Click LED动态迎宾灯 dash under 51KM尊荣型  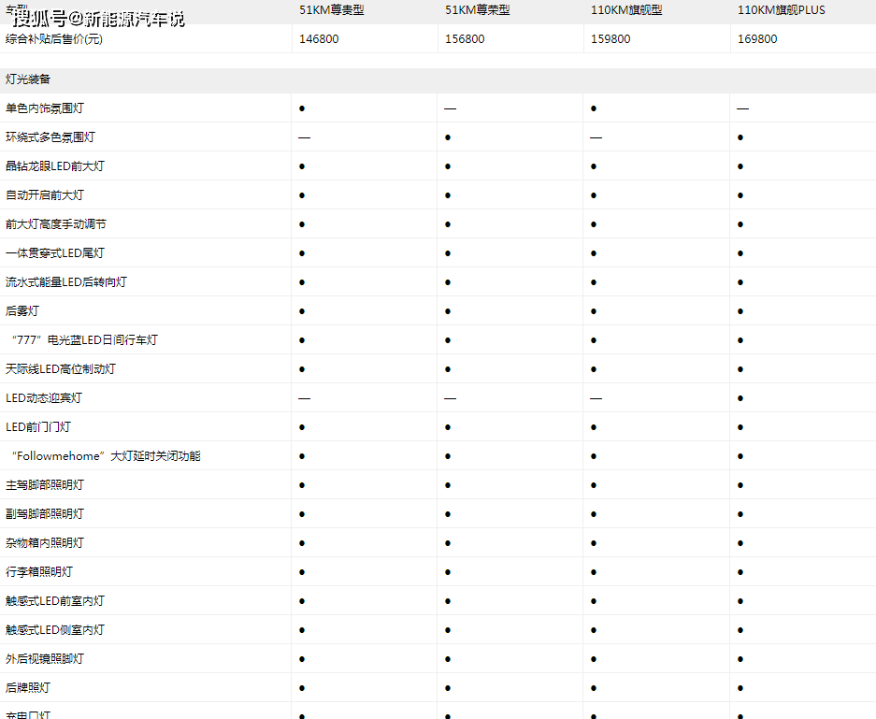450,398
